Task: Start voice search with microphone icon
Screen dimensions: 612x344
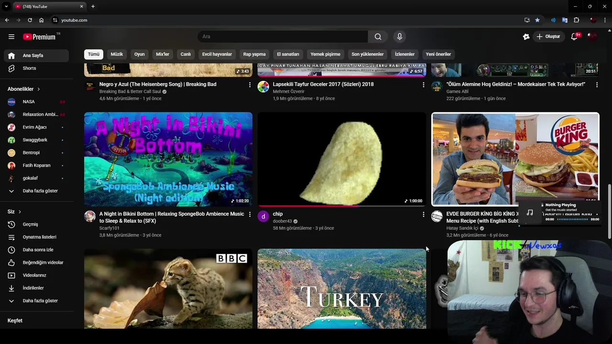Action: tap(400, 37)
